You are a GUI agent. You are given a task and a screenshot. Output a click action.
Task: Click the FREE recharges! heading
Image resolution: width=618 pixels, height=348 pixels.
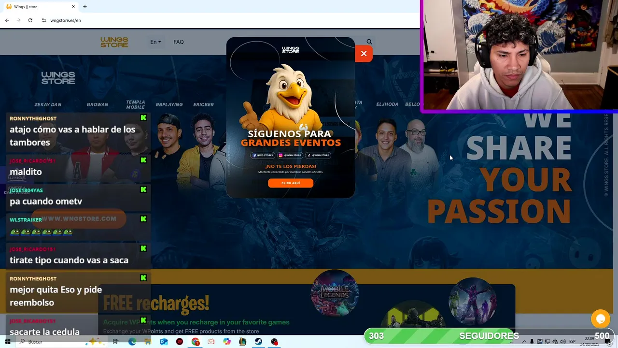(x=156, y=304)
